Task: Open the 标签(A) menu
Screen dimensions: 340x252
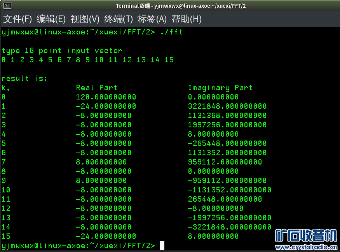Action: (152, 19)
